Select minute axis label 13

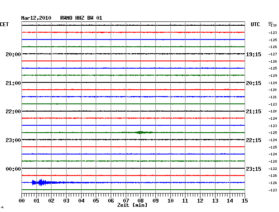[215, 201]
